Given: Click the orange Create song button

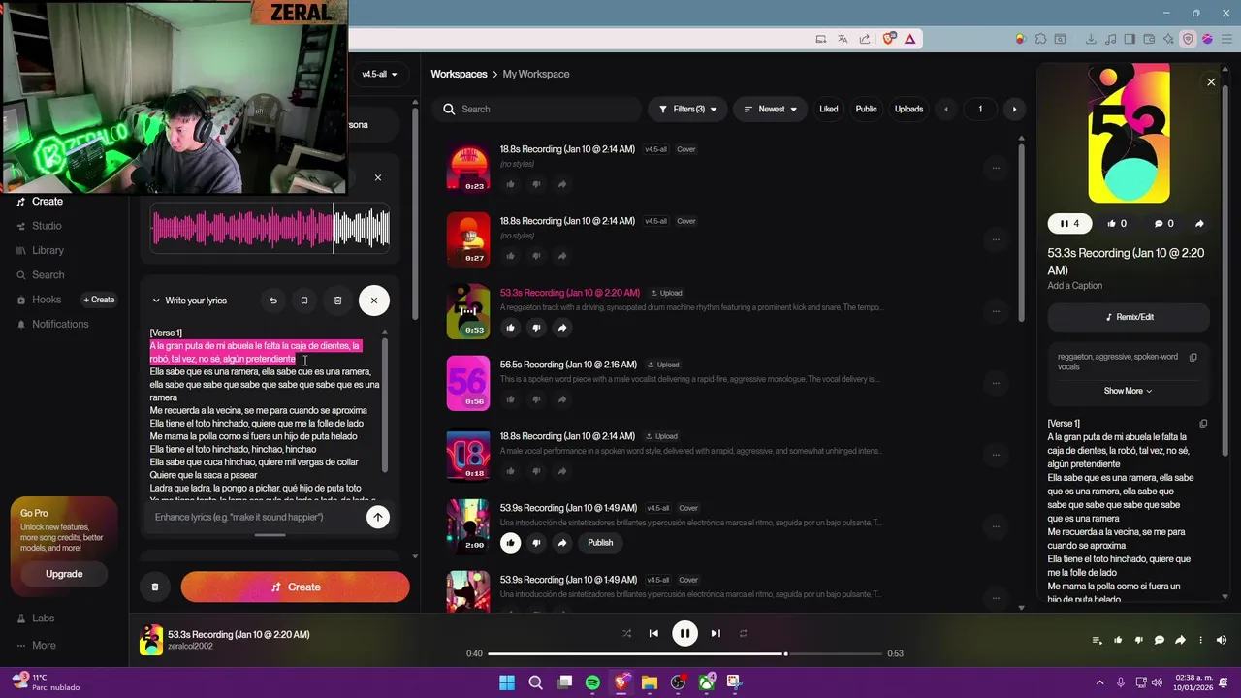Looking at the screenshot, I should [x=295, y=587].
